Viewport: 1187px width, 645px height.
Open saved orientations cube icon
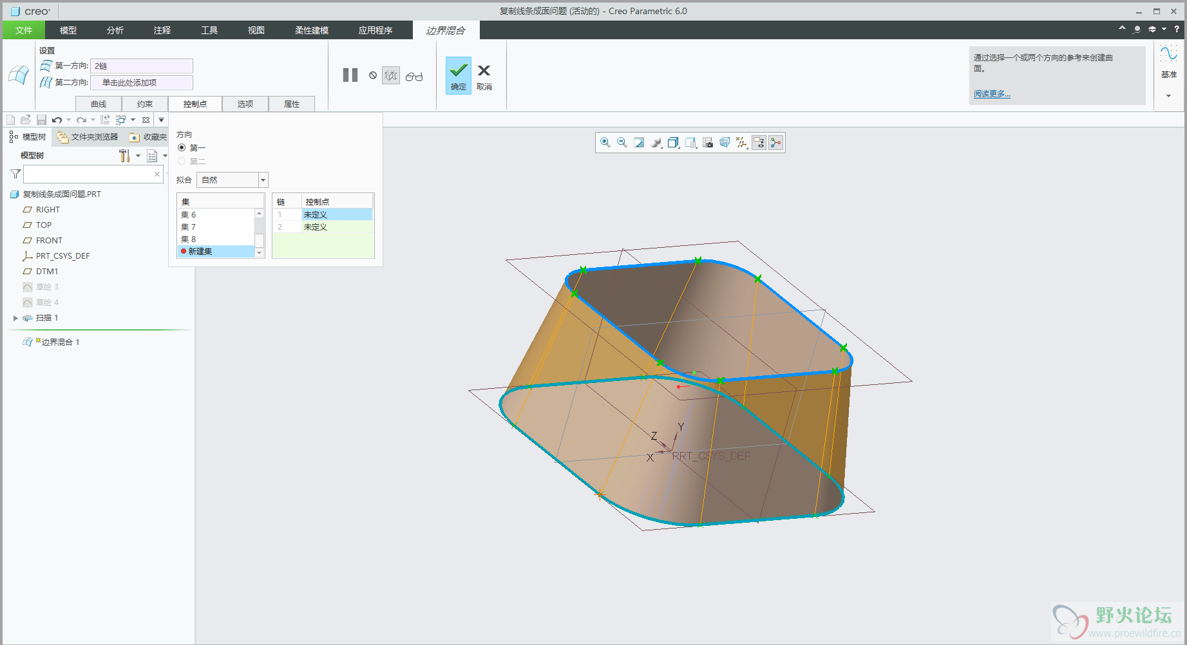674,142
